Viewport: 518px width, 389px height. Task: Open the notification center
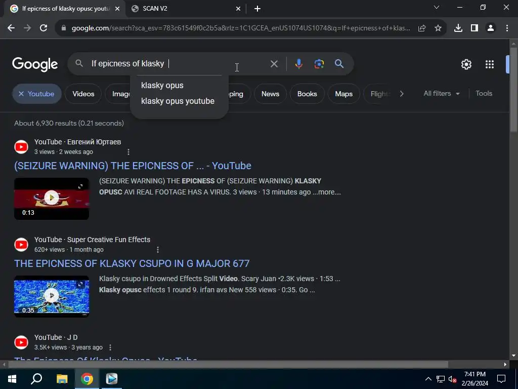(501, 379)
